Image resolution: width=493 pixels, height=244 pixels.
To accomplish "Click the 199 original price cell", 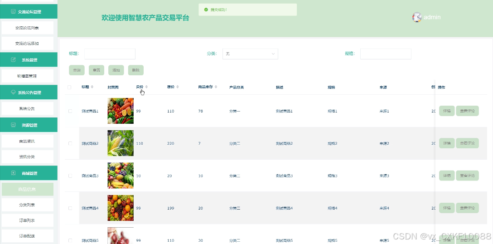I will click(x=170, y=208).
